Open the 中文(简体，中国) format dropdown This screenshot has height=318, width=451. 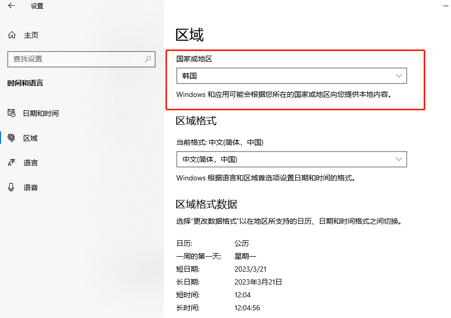(x=291, y=159)
